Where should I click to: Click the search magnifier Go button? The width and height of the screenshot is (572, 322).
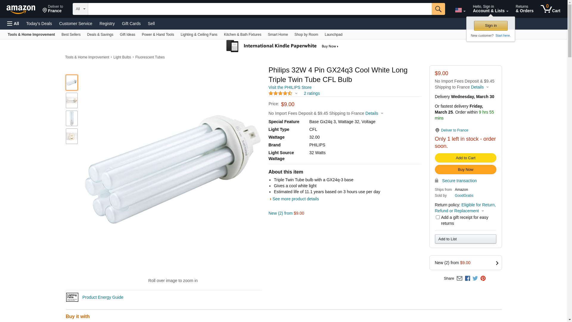coord(438,9)
